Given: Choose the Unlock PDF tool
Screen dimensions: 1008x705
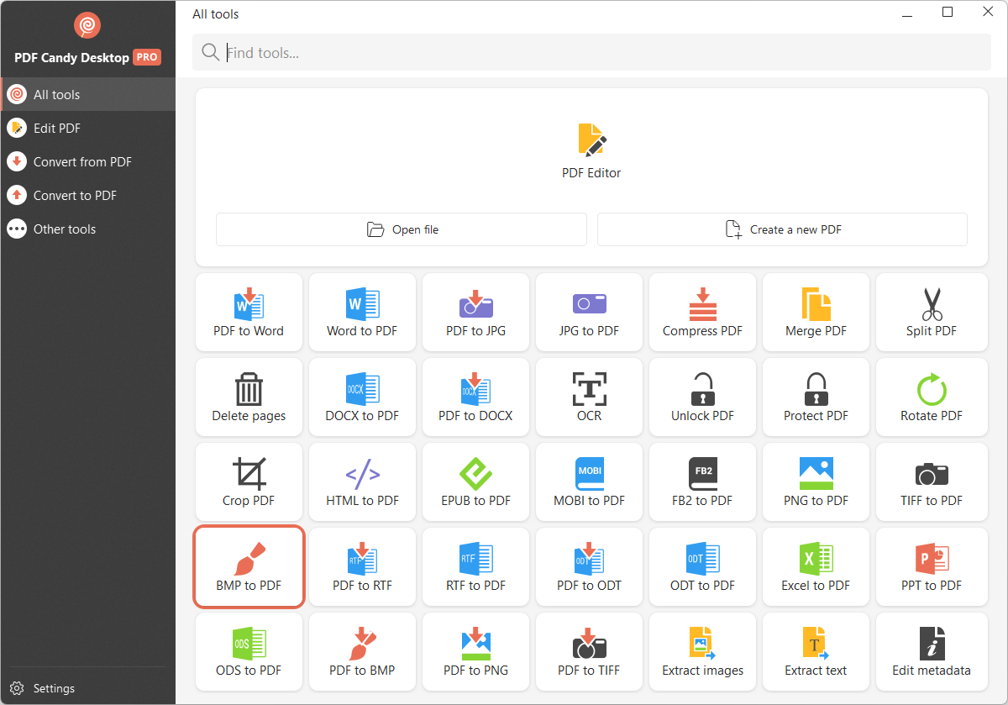Looking at the screenshot, I should click(x=702, y=397).
